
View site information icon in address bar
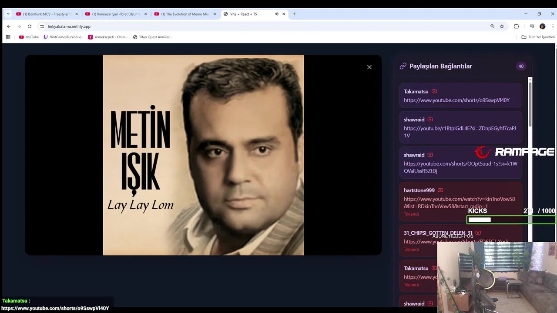pyautogui.click(x=42, y=26)
